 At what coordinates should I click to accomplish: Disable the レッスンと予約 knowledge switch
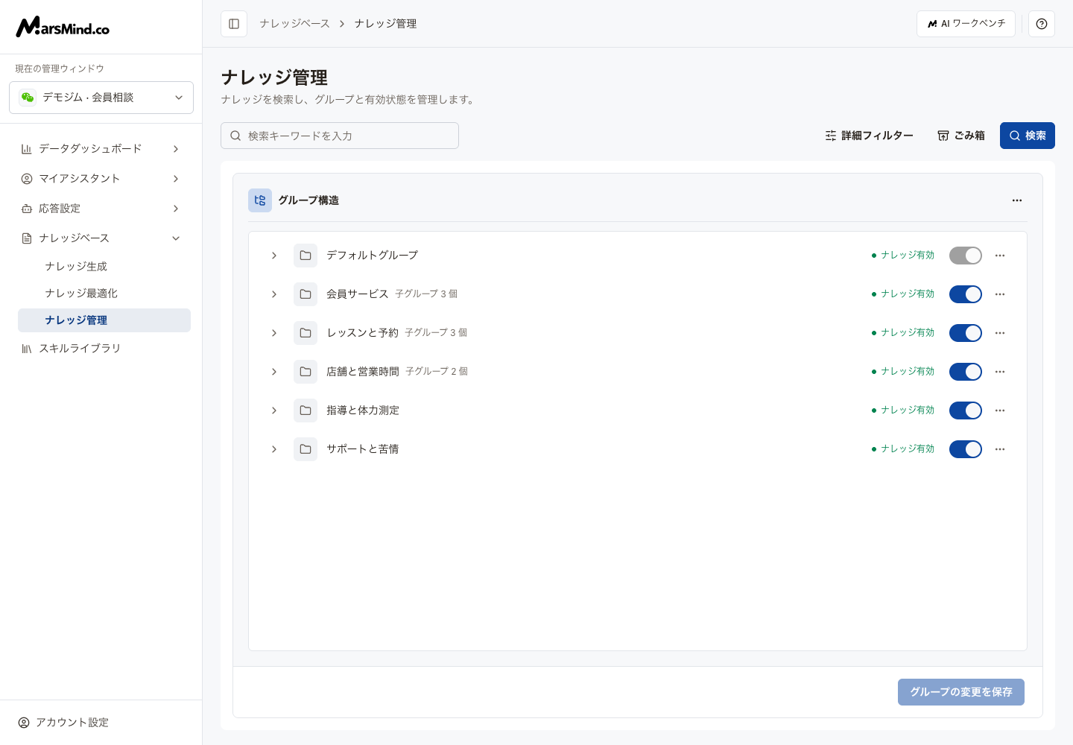(966, 333)
